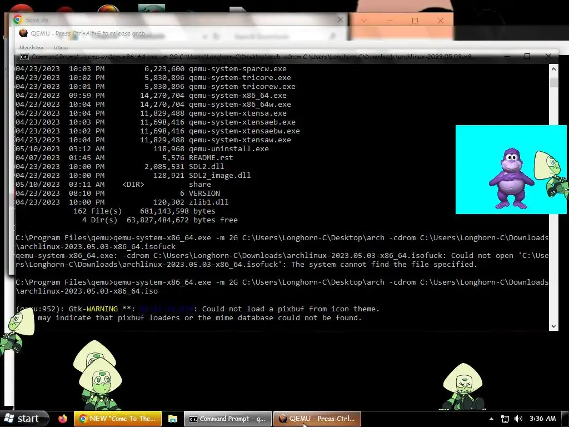Click the text 'qemu-system-xtensaeb.exe'

(242, 122)
